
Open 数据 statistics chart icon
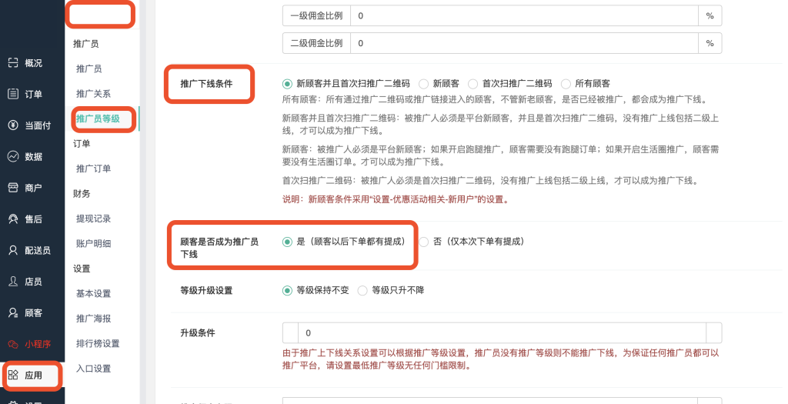coord(13,156)
